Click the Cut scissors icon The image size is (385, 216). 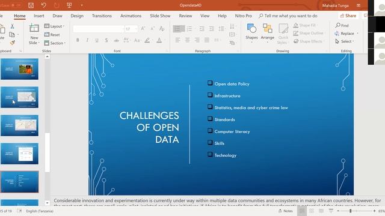[x=12, y=26]
